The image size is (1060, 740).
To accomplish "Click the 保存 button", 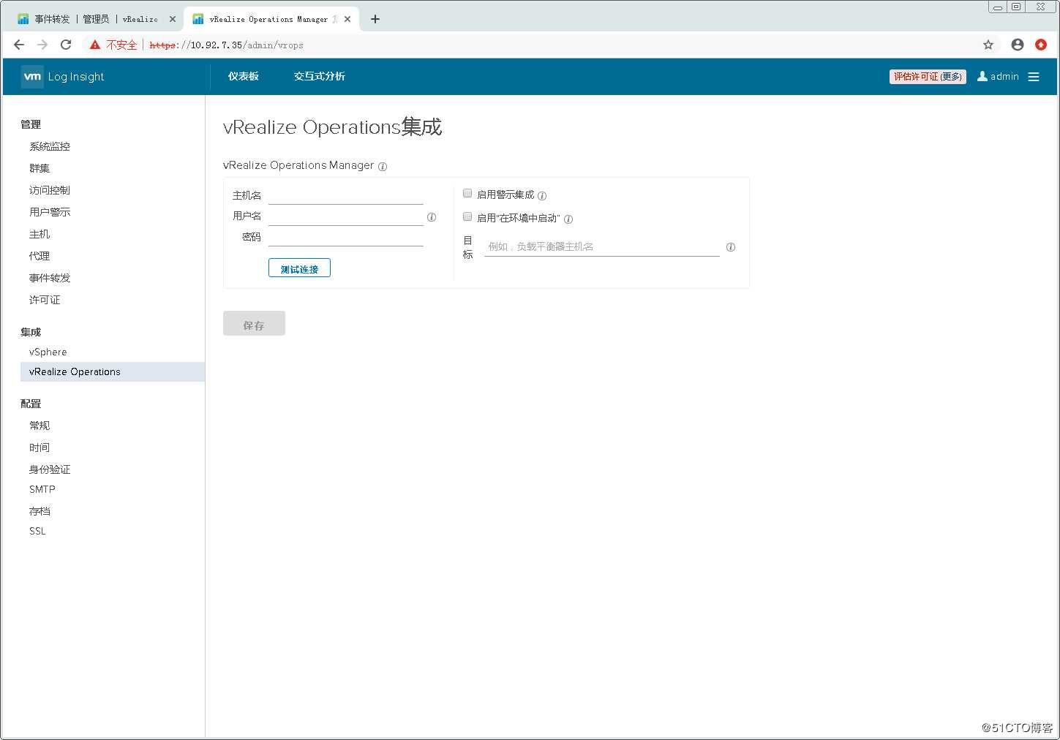I will (254, 324).
